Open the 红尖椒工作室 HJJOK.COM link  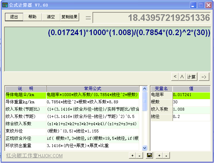pyautogui.click(x=34, y=156)
